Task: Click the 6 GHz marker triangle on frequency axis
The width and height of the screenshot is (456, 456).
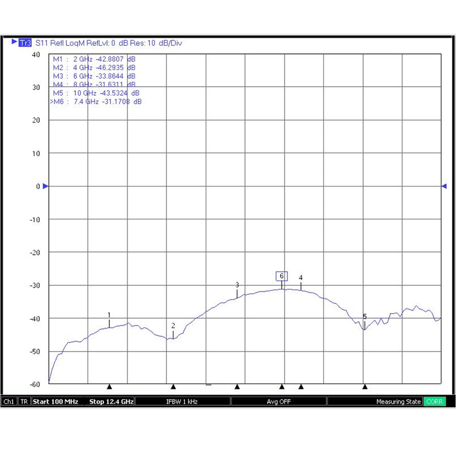Action: (x=237, y=387)
